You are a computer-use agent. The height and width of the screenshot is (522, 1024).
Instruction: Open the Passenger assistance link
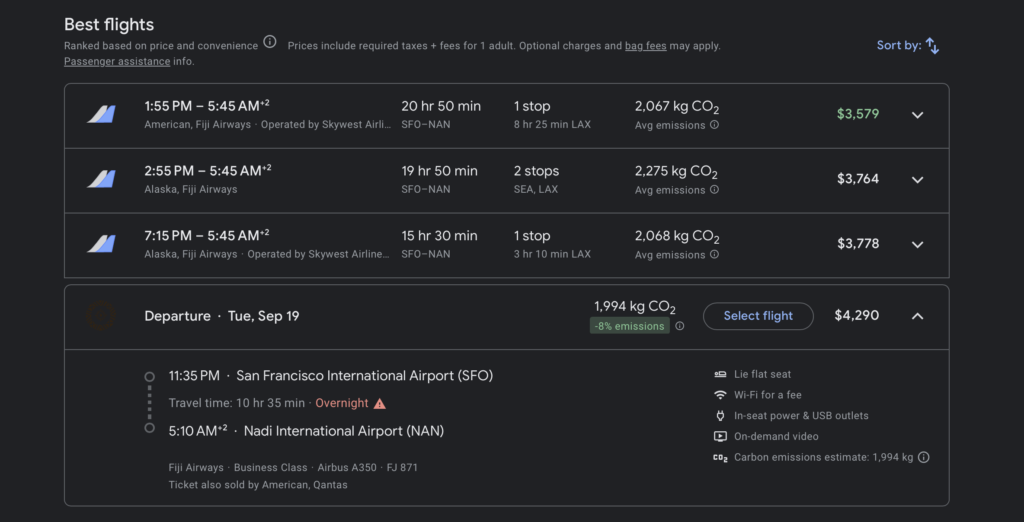[x=117, y=61]
